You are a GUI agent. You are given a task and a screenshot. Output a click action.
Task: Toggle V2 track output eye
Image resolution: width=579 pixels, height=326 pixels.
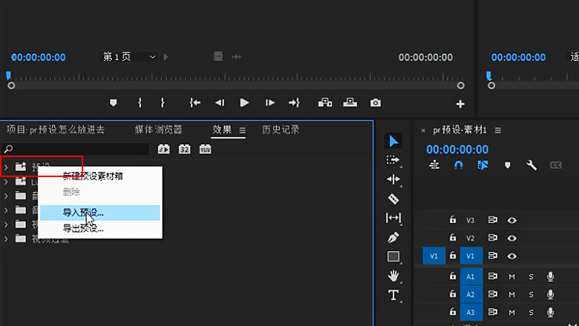tap(511, 239)
